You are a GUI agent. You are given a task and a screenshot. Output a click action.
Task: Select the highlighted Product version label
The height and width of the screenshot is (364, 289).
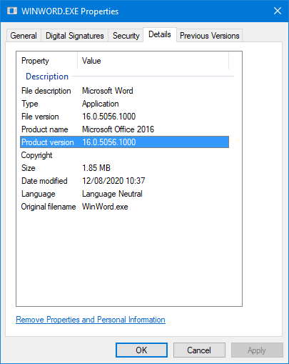(x=48, y=142)
